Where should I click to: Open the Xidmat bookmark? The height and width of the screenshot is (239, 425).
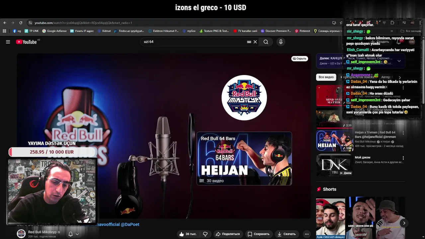pos(104,31)
